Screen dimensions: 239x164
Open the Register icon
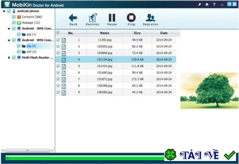[151, 18]
